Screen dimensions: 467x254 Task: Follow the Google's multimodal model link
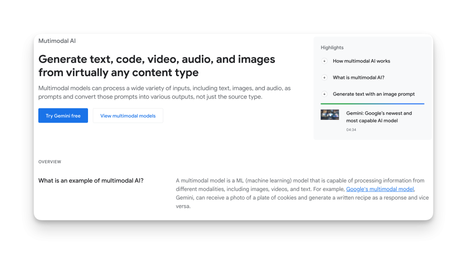click(x=380, y=189)
